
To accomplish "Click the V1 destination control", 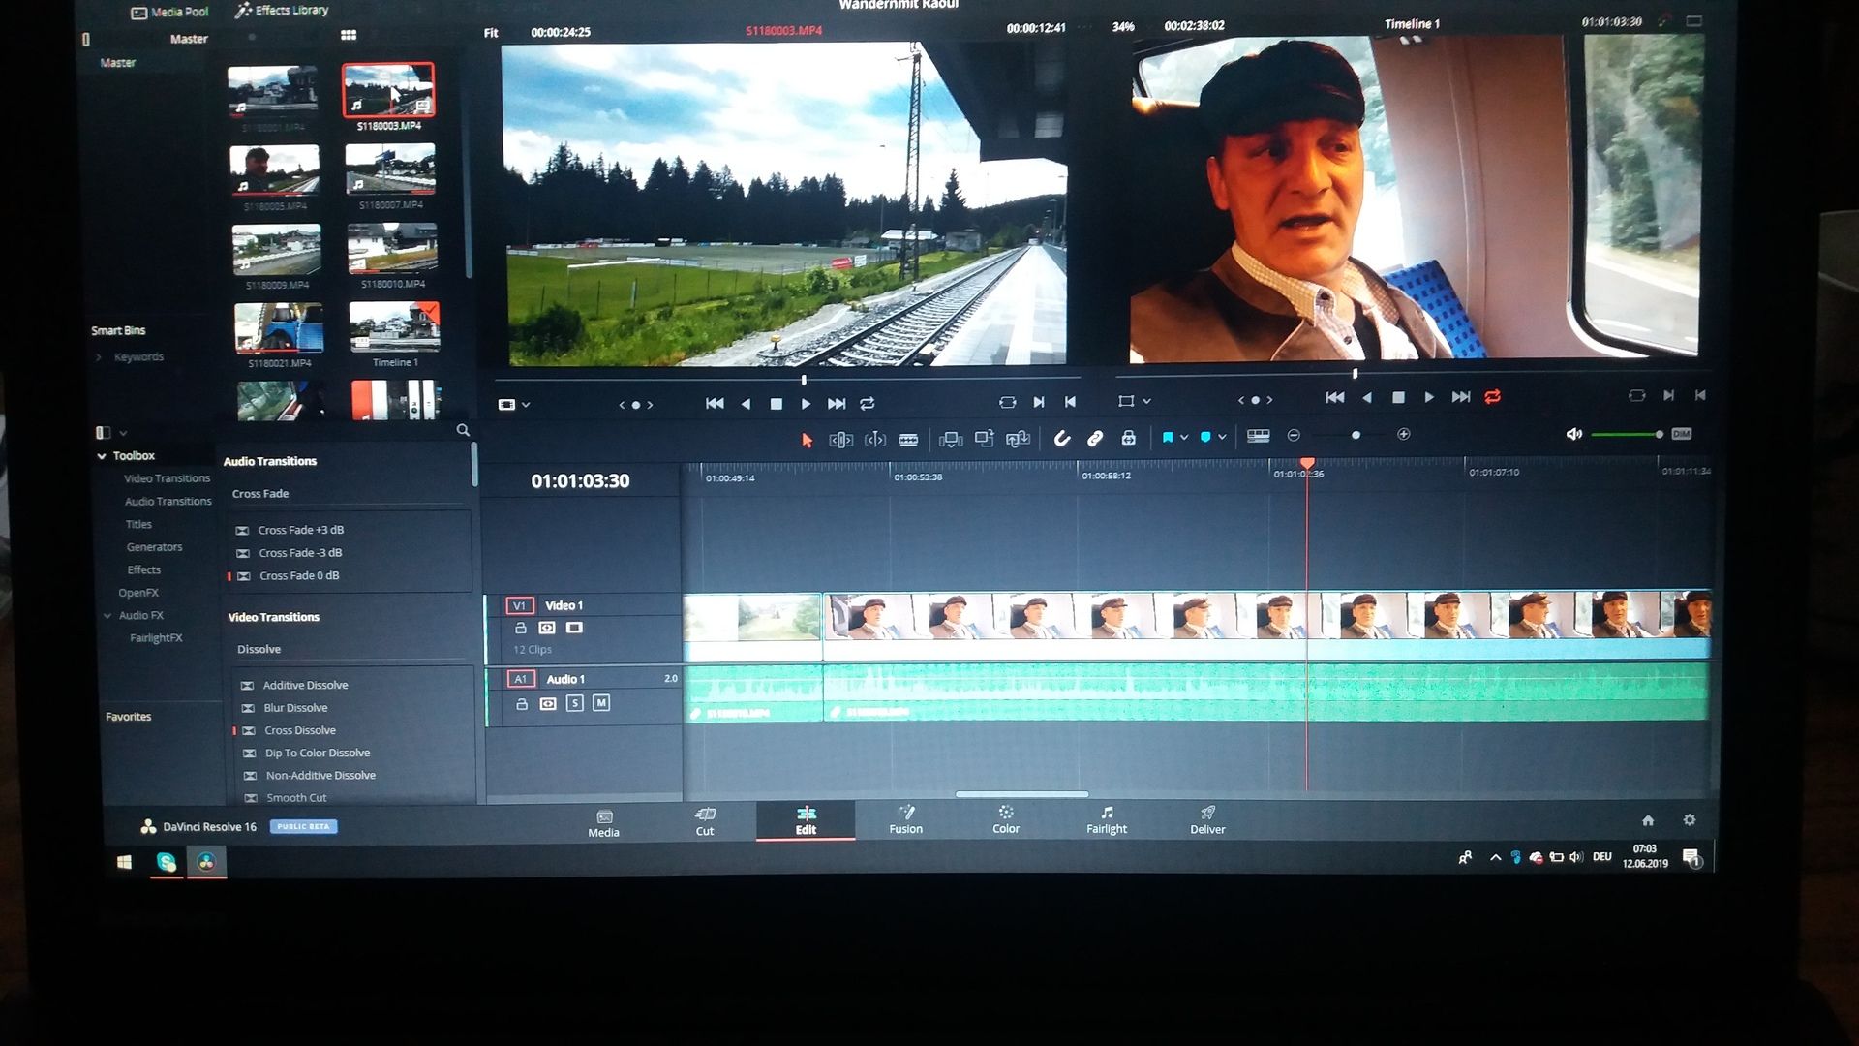I will 519,605.
